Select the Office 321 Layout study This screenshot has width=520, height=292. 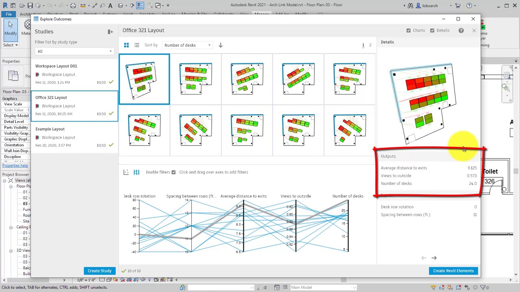(74, 105)
